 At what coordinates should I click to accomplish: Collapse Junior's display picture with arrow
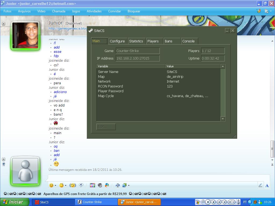click(x=3, y=24)
